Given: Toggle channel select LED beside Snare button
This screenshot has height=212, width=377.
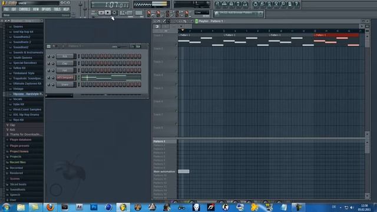Looking at the screenshot, I should pos(78,84).
